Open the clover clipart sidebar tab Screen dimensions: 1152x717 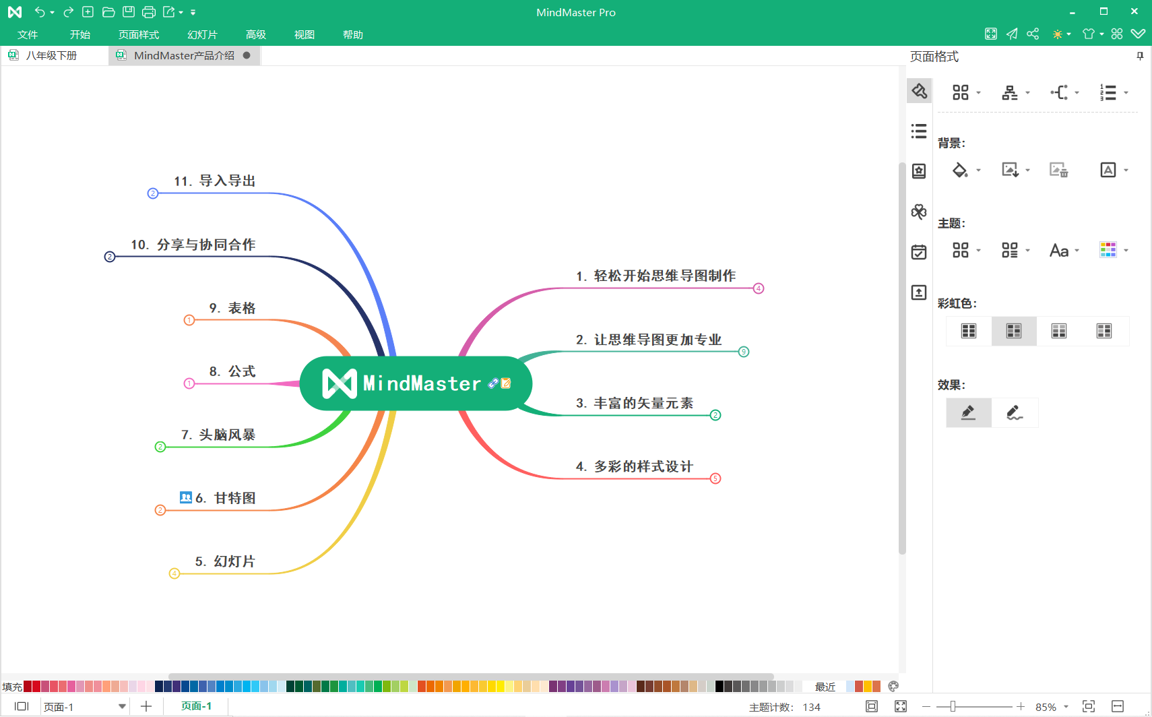click(919, 212)
